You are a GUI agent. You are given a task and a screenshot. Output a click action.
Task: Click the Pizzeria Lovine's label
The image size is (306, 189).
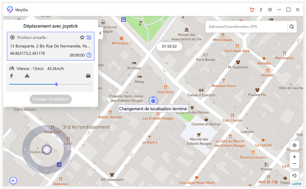tap(253, 157)
